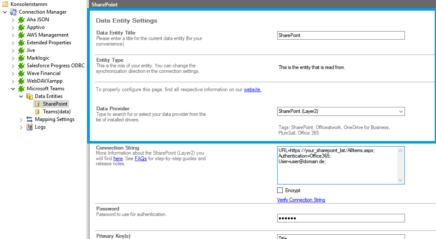Click the Data Entities folder icon
Viewport: 436px width, 239px height.
click(29, 96)
